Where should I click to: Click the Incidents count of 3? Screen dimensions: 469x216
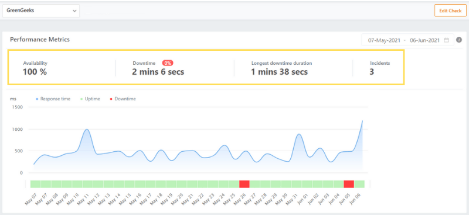[372, 72]
